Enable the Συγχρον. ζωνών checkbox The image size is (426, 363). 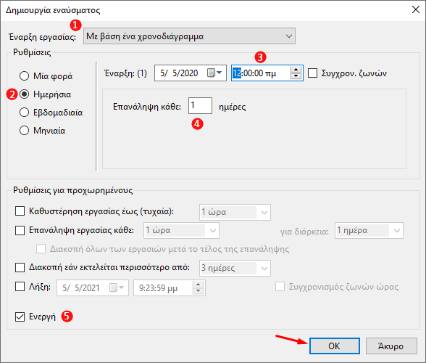pyautogui.click(x=312, y=73)
